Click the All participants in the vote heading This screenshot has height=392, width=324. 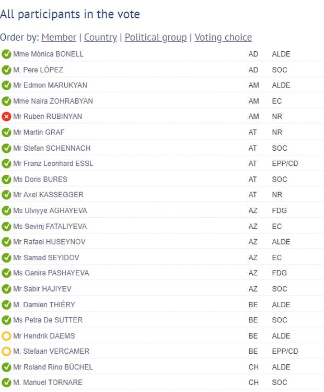pyautogui.click(x=70, y=14)
